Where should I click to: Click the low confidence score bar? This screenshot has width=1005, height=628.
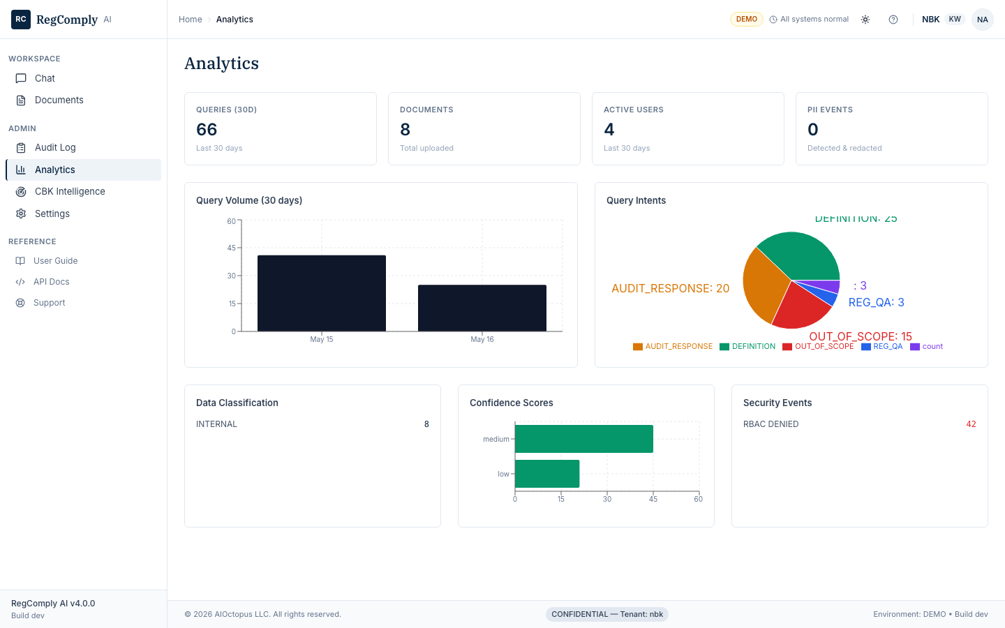(x=547, y=474)
